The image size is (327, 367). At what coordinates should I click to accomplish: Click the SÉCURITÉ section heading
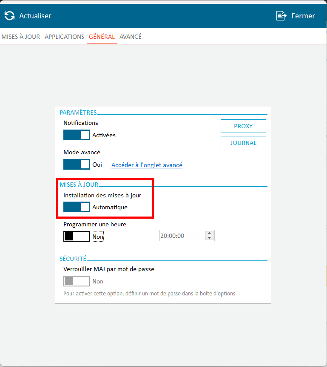73,259
